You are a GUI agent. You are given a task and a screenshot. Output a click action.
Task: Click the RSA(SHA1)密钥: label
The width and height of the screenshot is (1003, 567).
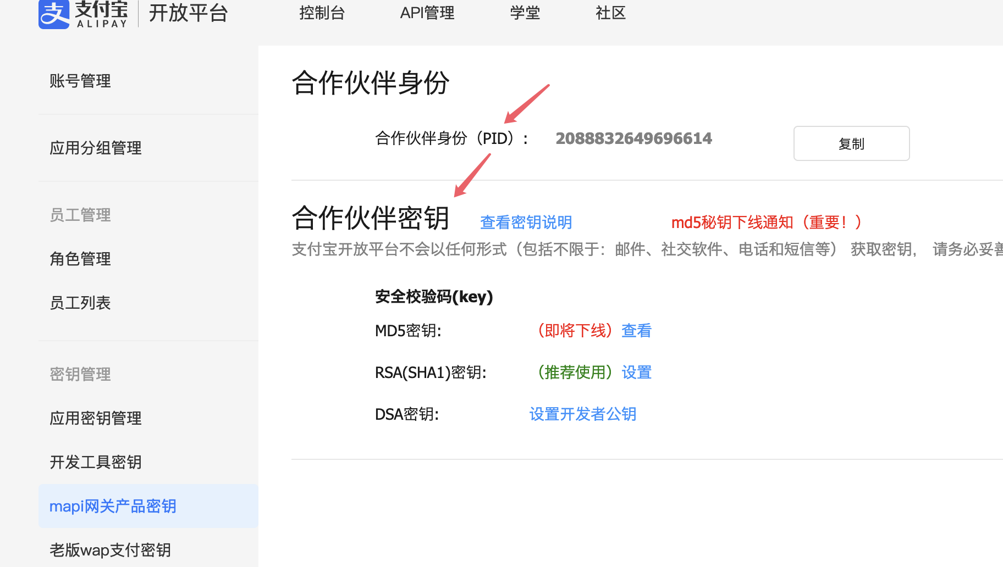[431, 372]
